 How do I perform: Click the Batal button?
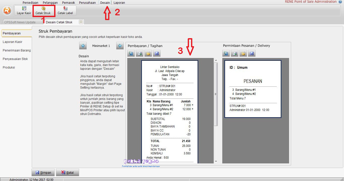67,172
